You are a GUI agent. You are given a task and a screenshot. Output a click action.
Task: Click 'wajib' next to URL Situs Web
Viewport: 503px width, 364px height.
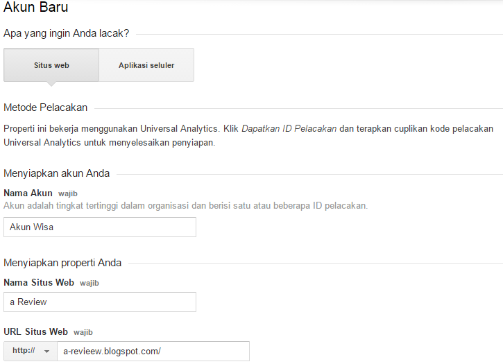pyautogui.click(x=83, y=332)
